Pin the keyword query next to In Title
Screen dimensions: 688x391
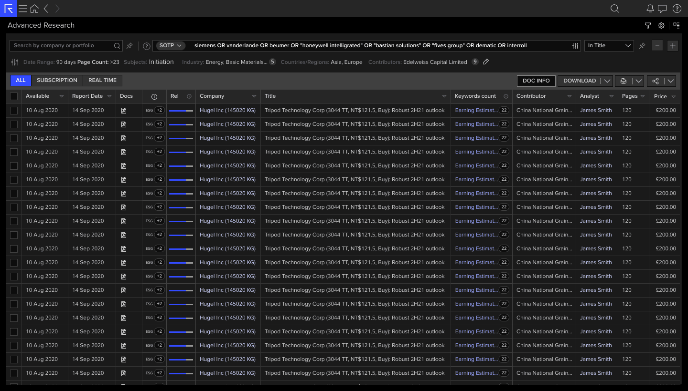pyautogui.click(x=642, y=46)
